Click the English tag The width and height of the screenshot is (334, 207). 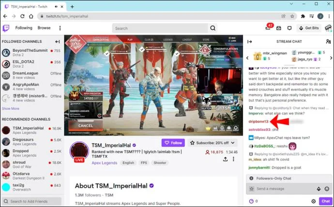(x=128, y=163)
